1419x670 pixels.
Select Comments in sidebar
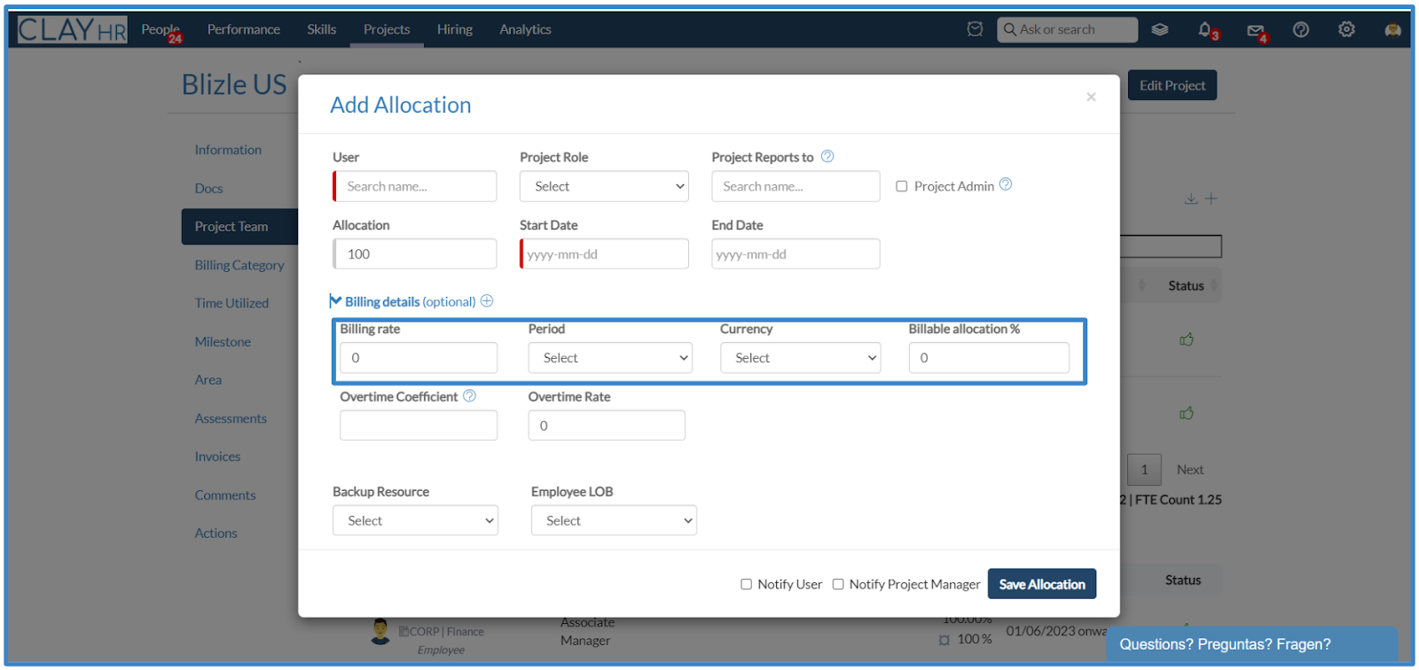[225, 495]
